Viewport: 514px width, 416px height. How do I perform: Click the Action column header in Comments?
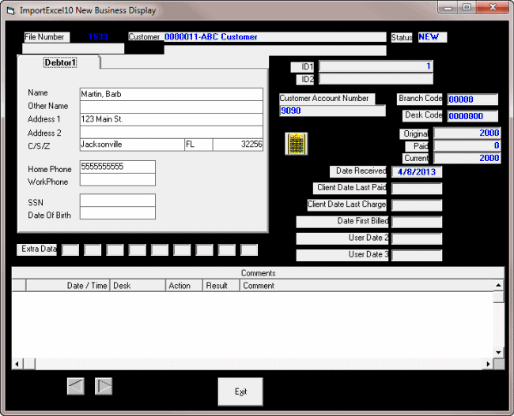click(x=183, y=286)
